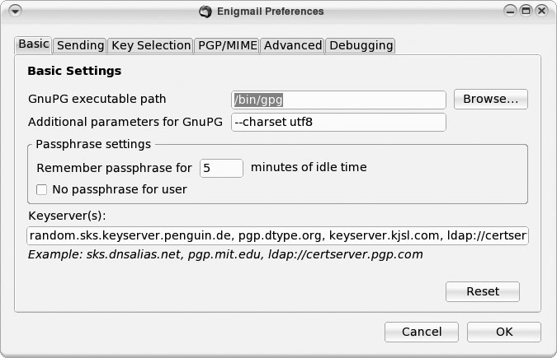Screen dimensions: 557x358
Task: Switch to the Debugging tab
Action: (361, 45)
